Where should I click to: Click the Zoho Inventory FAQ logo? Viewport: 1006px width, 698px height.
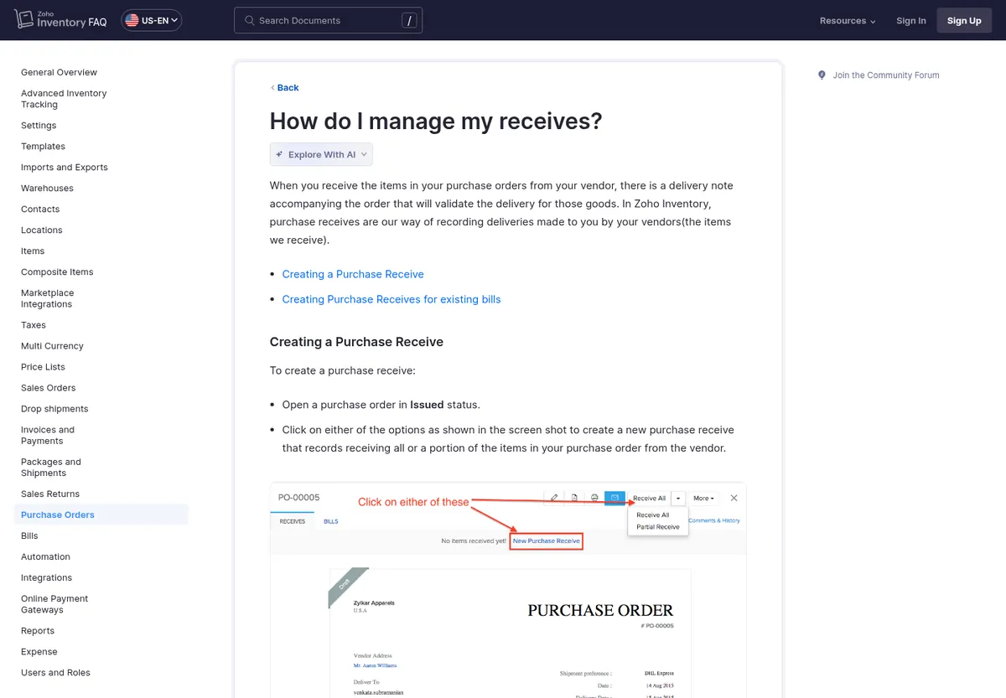[60, 20]
